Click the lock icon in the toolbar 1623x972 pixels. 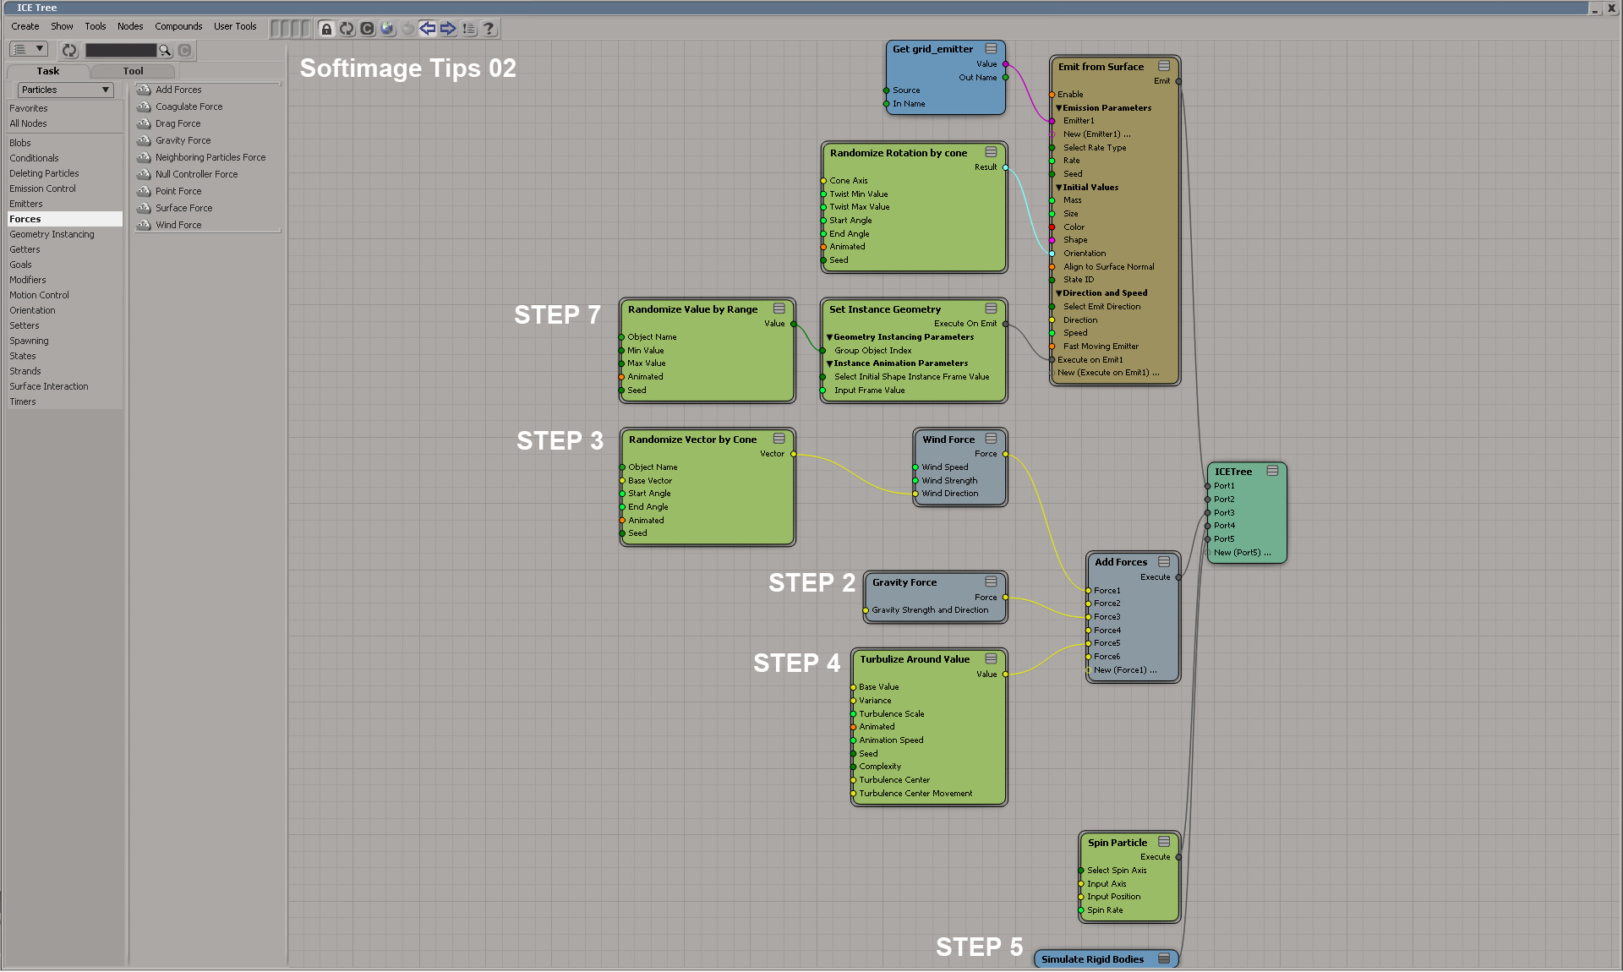pyautogui.click(x=326, y=29)
